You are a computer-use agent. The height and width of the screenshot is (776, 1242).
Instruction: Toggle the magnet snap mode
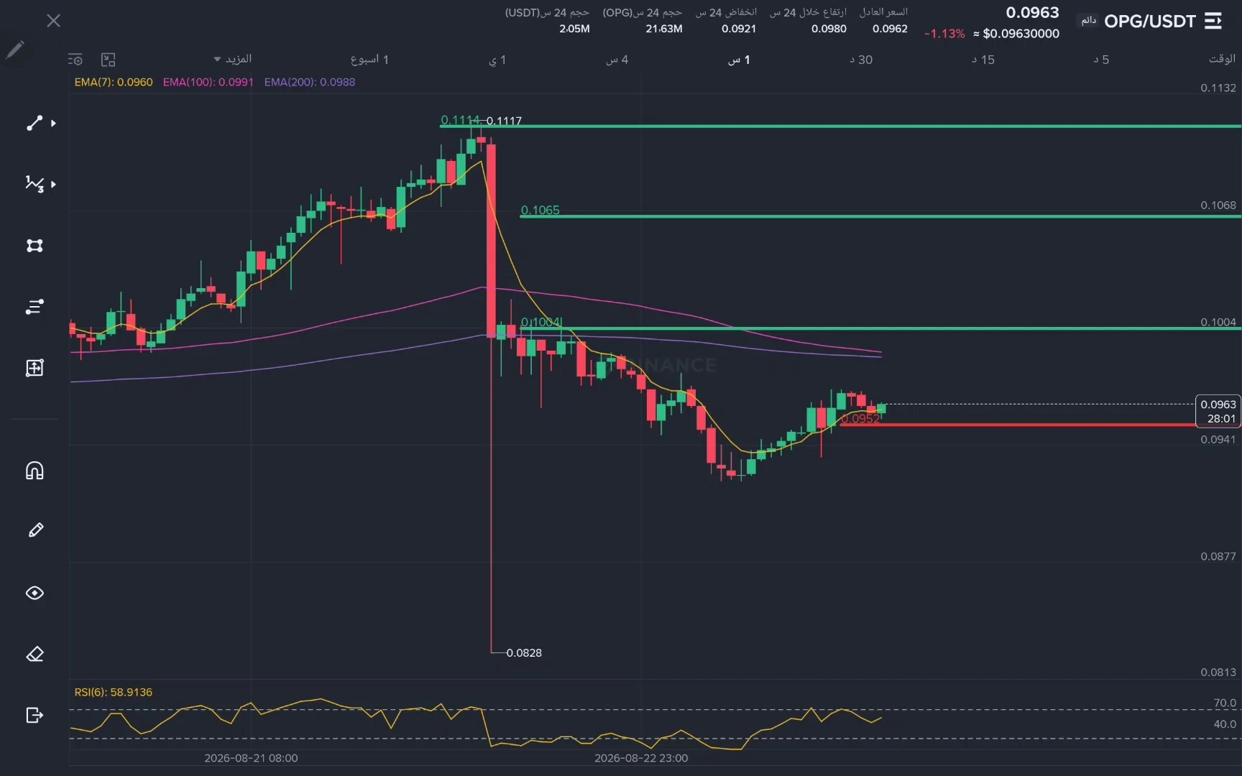click(34, 471)
